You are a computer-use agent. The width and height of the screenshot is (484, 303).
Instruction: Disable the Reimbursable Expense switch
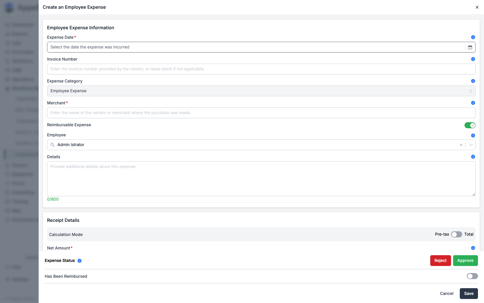coord(470,125)
